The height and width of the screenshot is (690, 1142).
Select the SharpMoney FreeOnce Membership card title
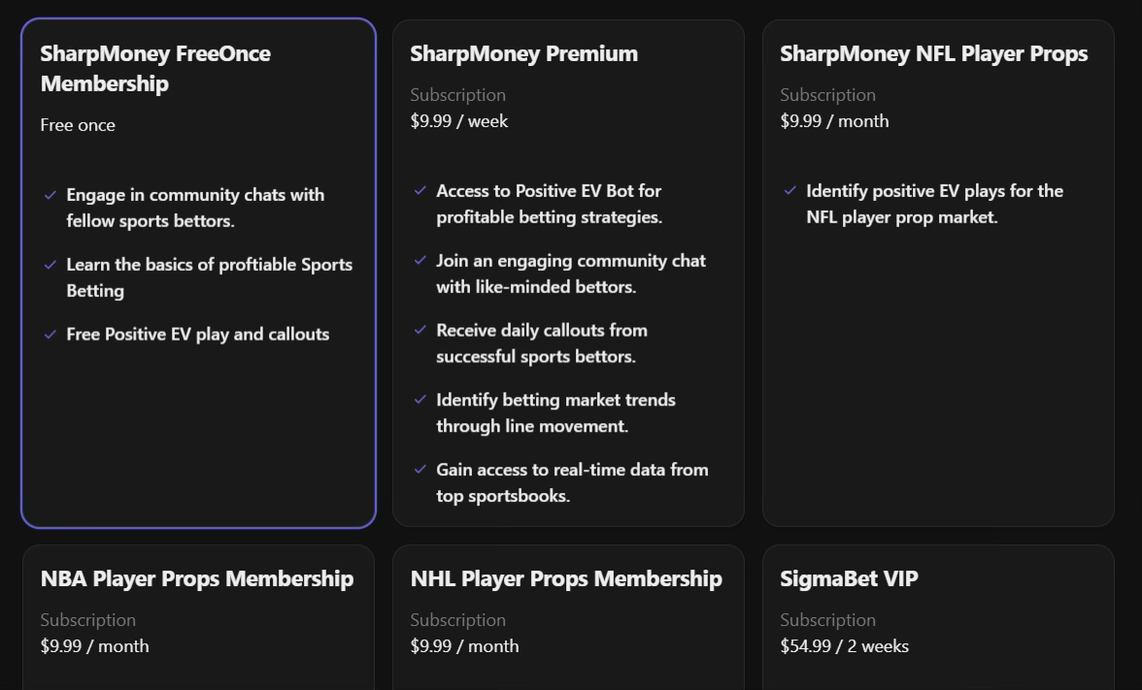(x=155, y=68)
